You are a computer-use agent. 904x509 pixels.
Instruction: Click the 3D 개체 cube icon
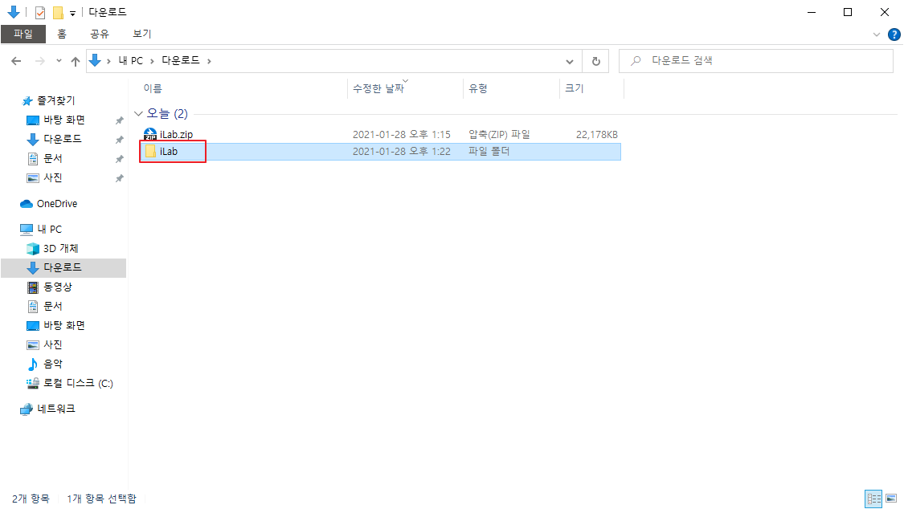click(x=33, y=249)
